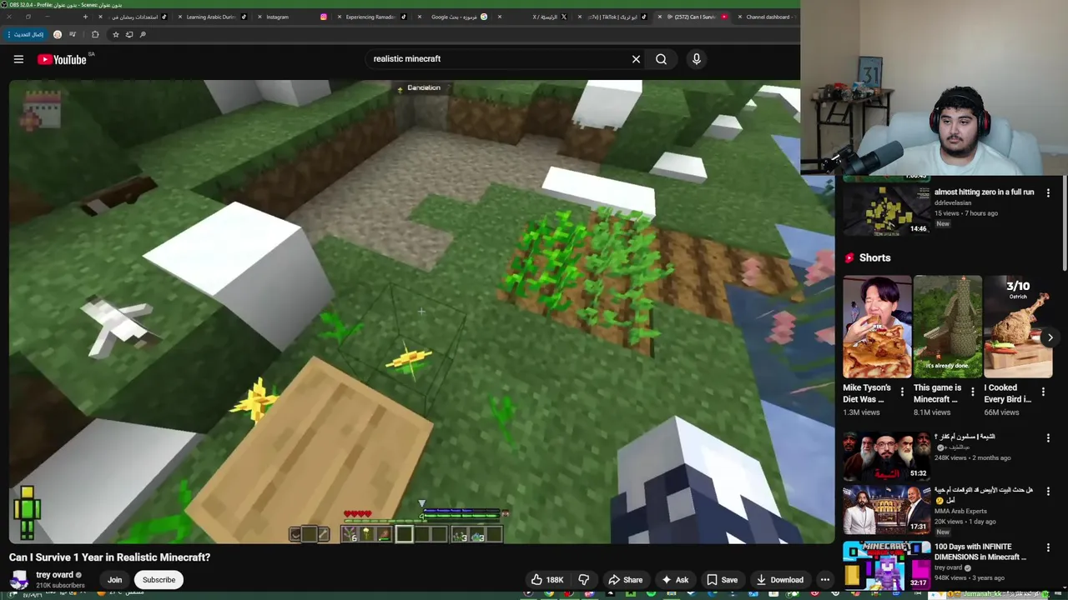Click the blue update button in browser toolbar
This screenshot has width=1068, height=600.
tap(25, 34)
